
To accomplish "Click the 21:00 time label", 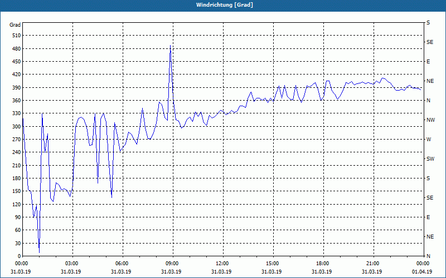I will (x=374, y=264).
